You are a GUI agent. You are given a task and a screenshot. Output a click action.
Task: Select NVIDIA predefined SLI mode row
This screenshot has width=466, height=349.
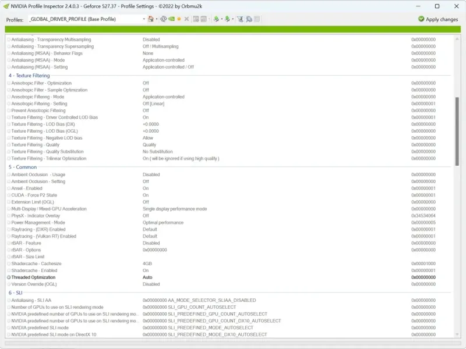pyautogui.click(x=229, y=327)
